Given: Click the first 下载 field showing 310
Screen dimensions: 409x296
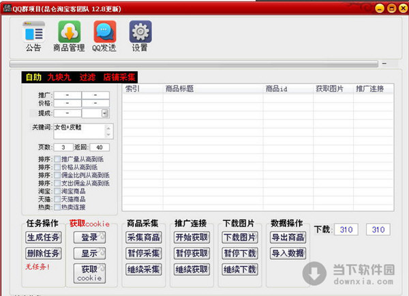Looking at the screenshot, I should click(346, 229).
